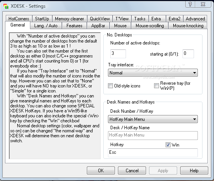
Task: Focus the Hotkey field containing Esc
Action: point(153,153)
